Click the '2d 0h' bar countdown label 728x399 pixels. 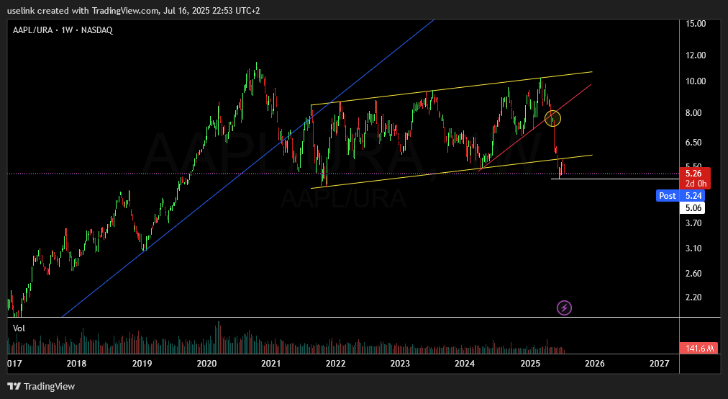tap(695, 184)
